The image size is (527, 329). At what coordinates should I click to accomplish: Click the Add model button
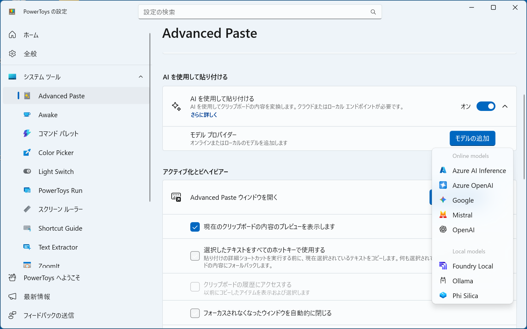pos(472,138)
